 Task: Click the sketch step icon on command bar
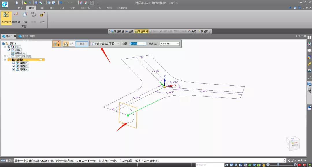(57, 44)
